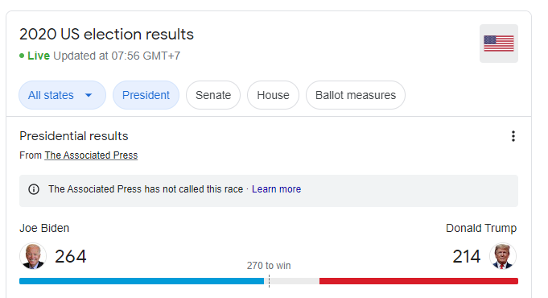
Task: Select the President tab
Action: [x=146, y=95]
